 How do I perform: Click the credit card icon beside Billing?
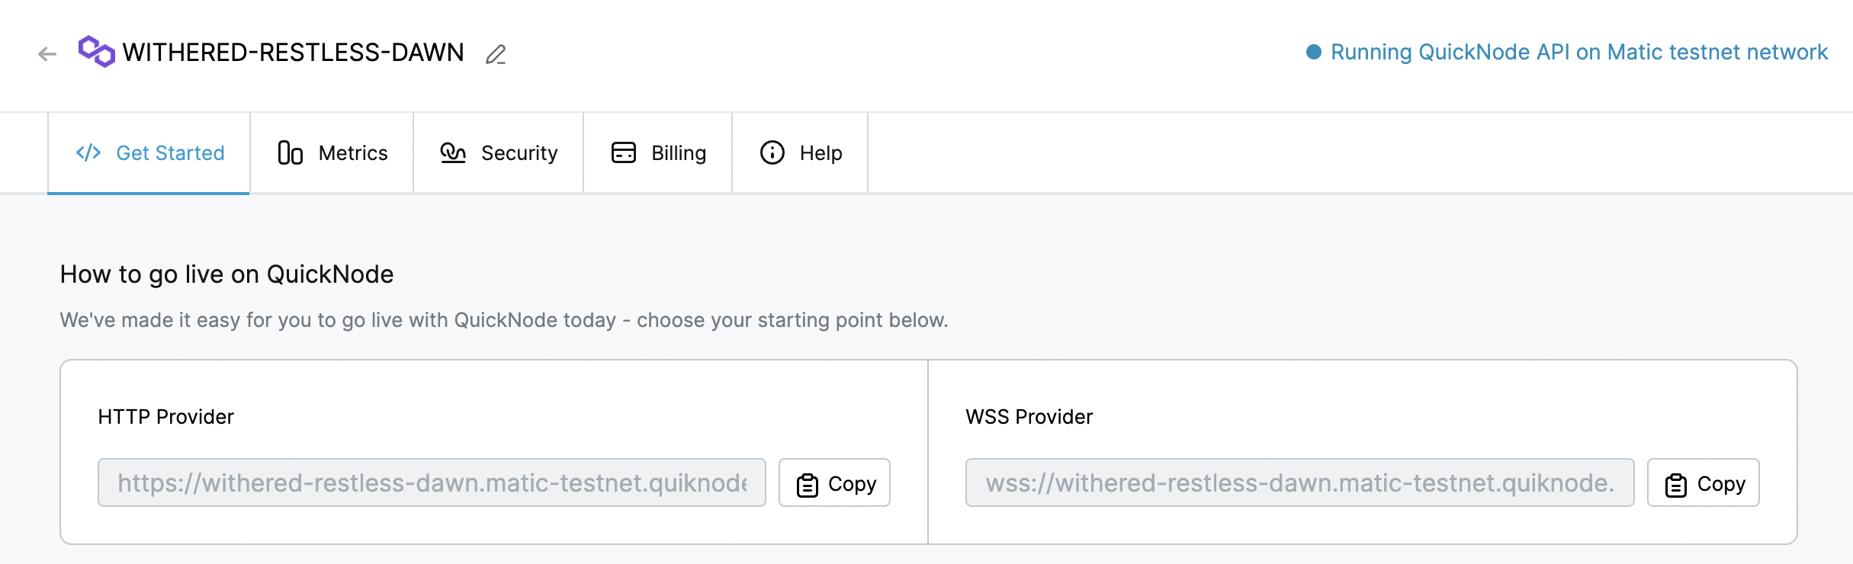[x=624, y=153]
